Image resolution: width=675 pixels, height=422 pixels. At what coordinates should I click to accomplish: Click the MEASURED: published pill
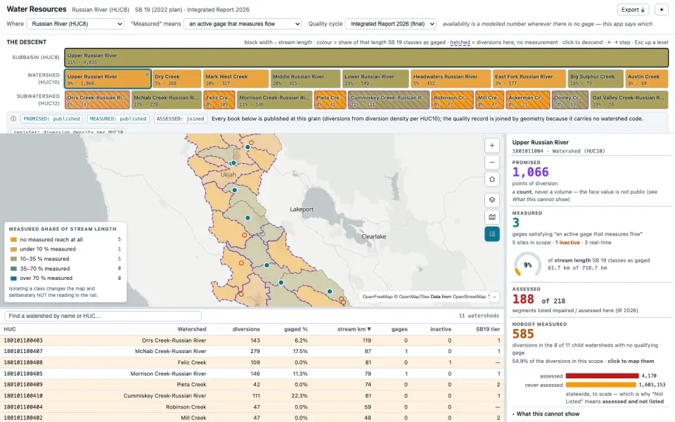tap(118, 119)
